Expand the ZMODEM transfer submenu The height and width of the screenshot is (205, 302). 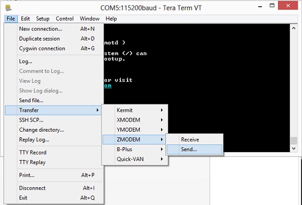click(135, 139)
